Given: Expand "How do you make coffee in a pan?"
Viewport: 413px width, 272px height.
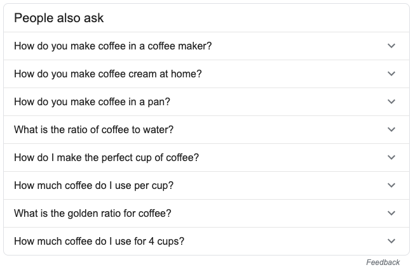Looking at the screenshot, I should (92, 102).
